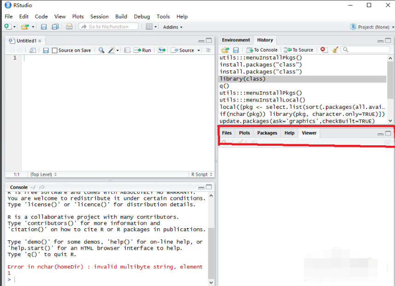Click History scrollbar down arrow

390,121
